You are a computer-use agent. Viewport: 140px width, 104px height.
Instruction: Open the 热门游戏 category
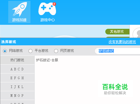(17, 60)
